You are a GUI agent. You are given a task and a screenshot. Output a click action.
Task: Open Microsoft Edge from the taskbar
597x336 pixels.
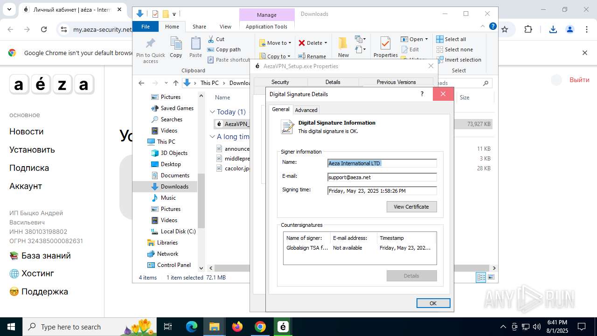pyautogui.click(x=192, y=327)
